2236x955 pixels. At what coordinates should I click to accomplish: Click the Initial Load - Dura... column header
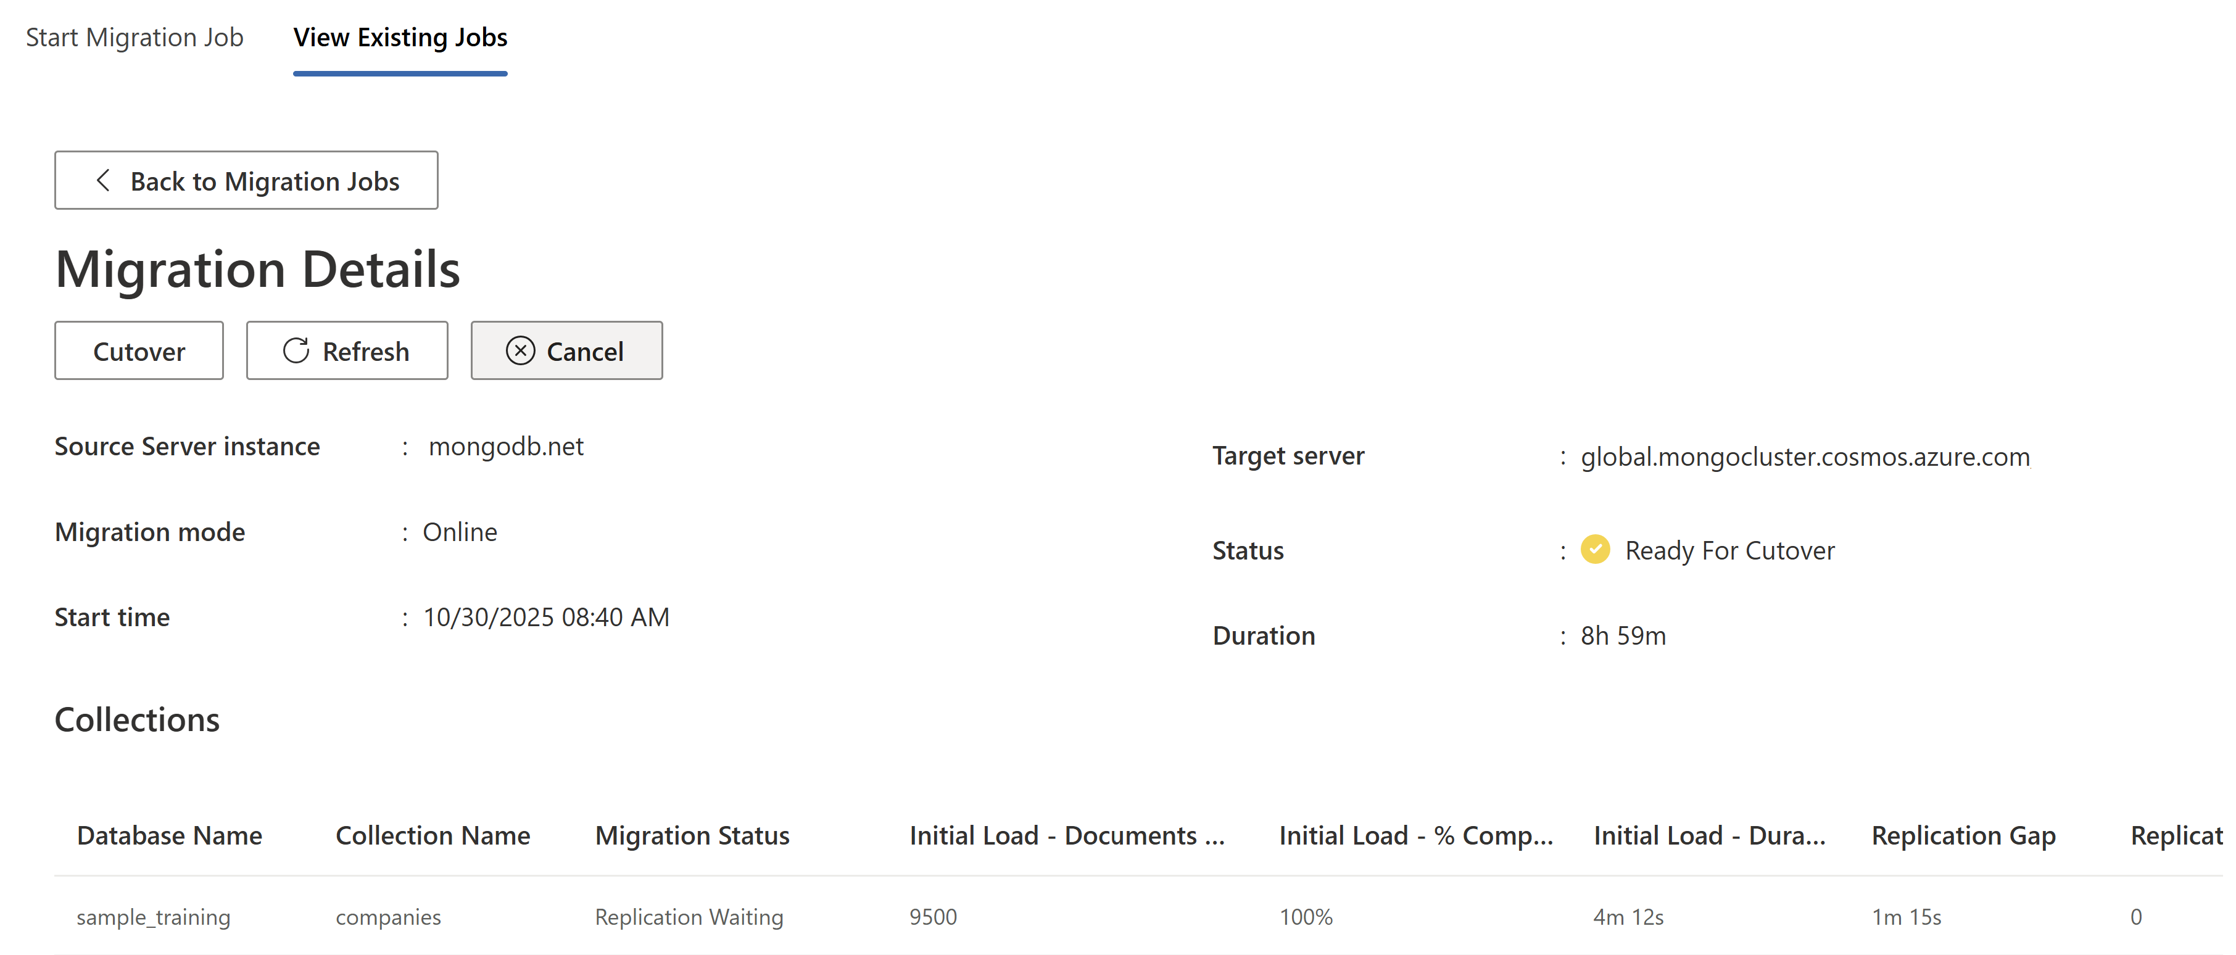[1709, 835]
